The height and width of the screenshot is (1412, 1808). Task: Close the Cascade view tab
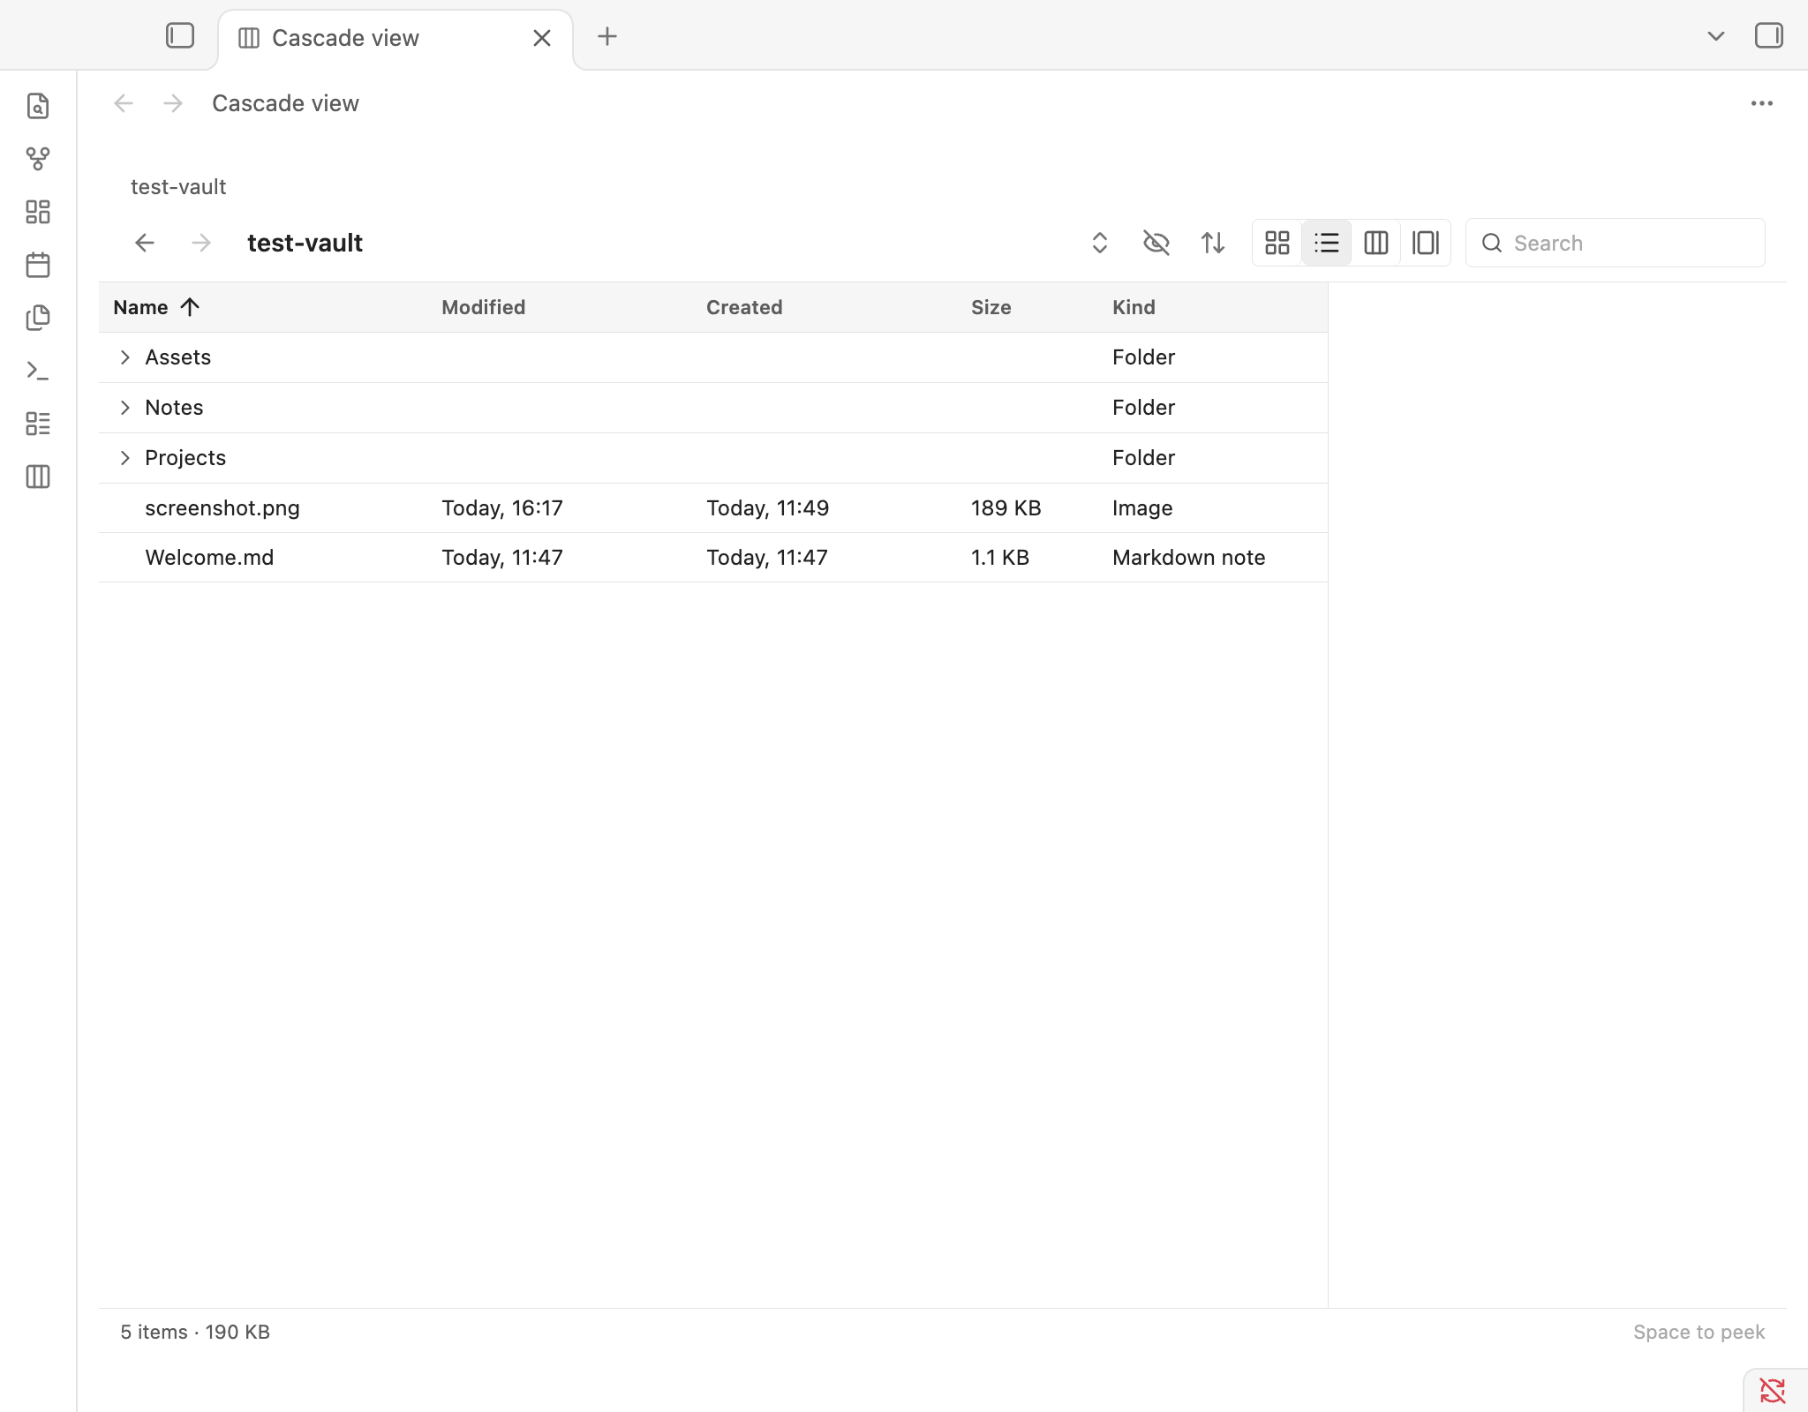coord(542,38)
